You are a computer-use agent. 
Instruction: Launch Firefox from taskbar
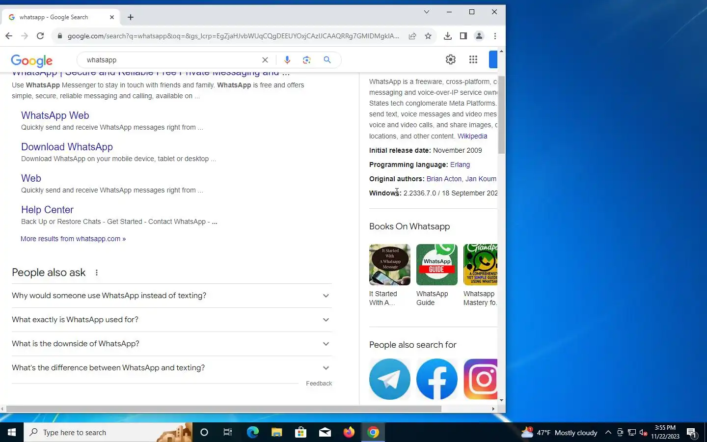click(349, 432)
